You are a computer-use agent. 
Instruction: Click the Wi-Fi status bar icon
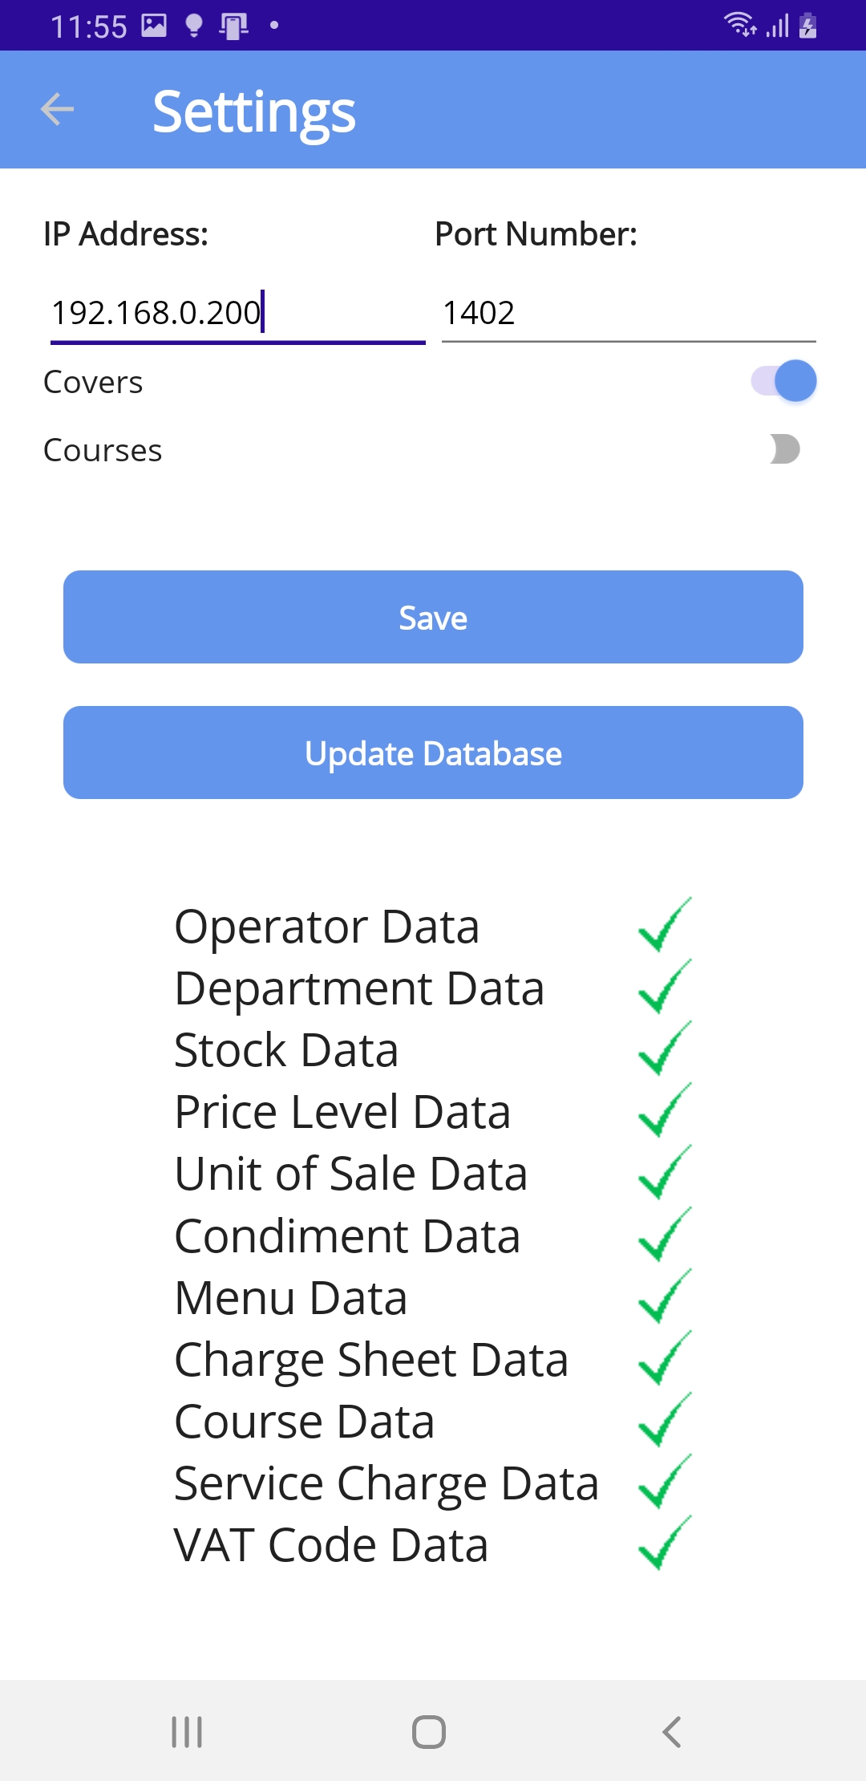coord(739,25)
